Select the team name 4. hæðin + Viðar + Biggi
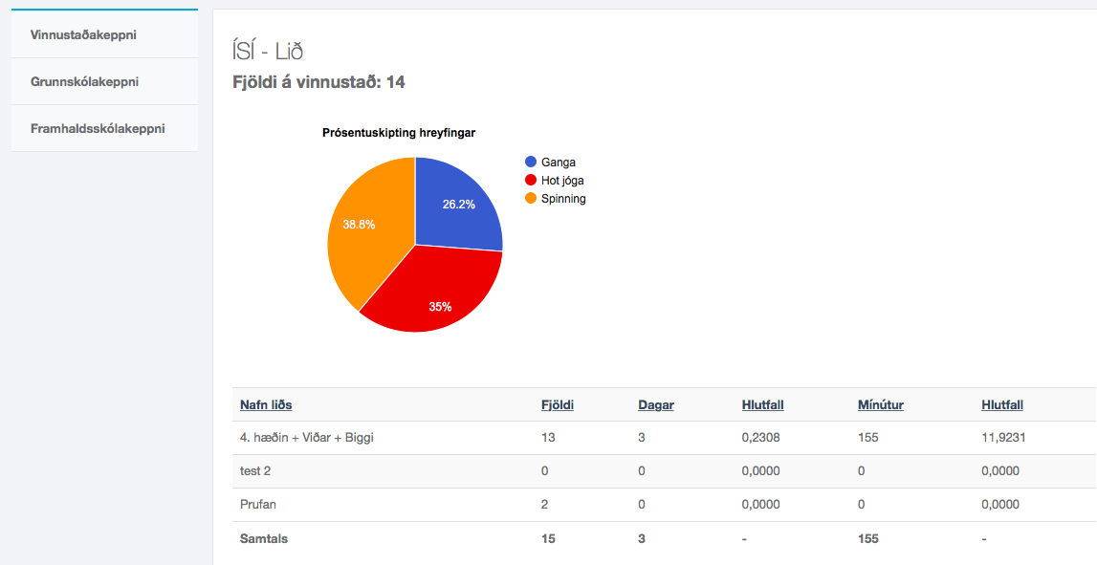This screenshot has height=565, width=1097. pos(306,438)
